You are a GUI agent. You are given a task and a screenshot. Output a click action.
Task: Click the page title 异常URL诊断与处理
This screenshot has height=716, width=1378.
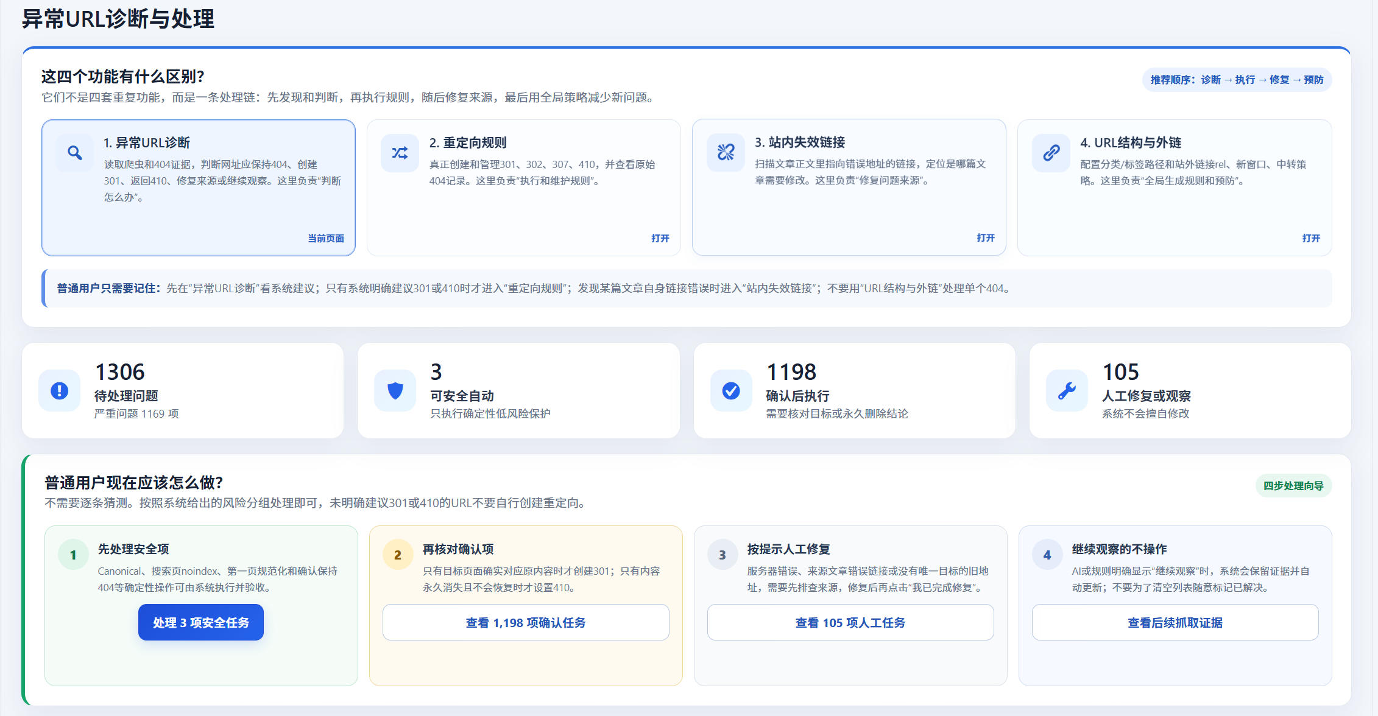[118, 19]
